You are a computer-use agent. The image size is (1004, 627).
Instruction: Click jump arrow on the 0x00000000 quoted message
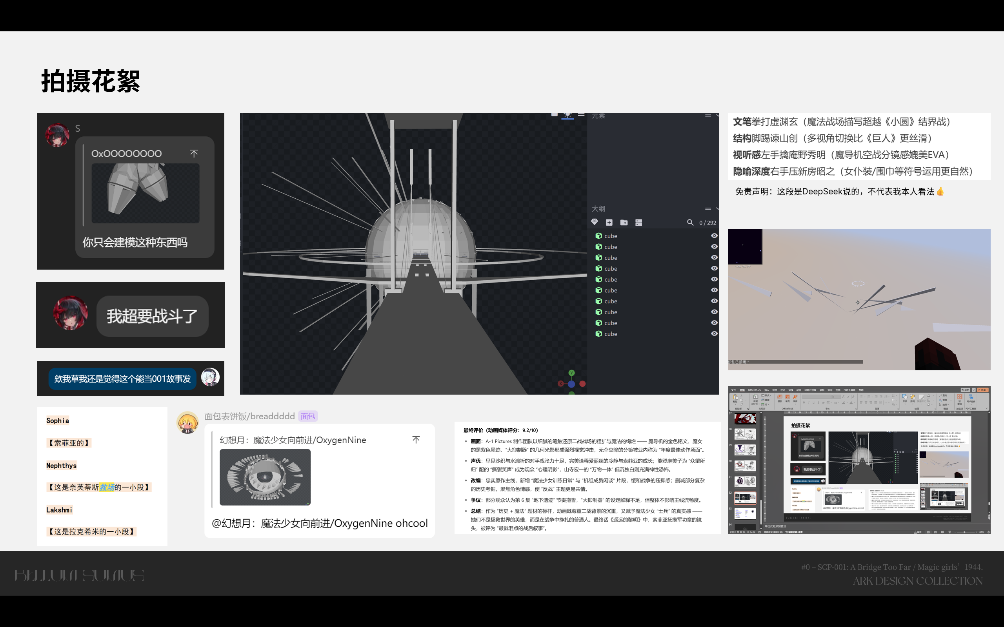pyautogui.click(x=194, y=154)
